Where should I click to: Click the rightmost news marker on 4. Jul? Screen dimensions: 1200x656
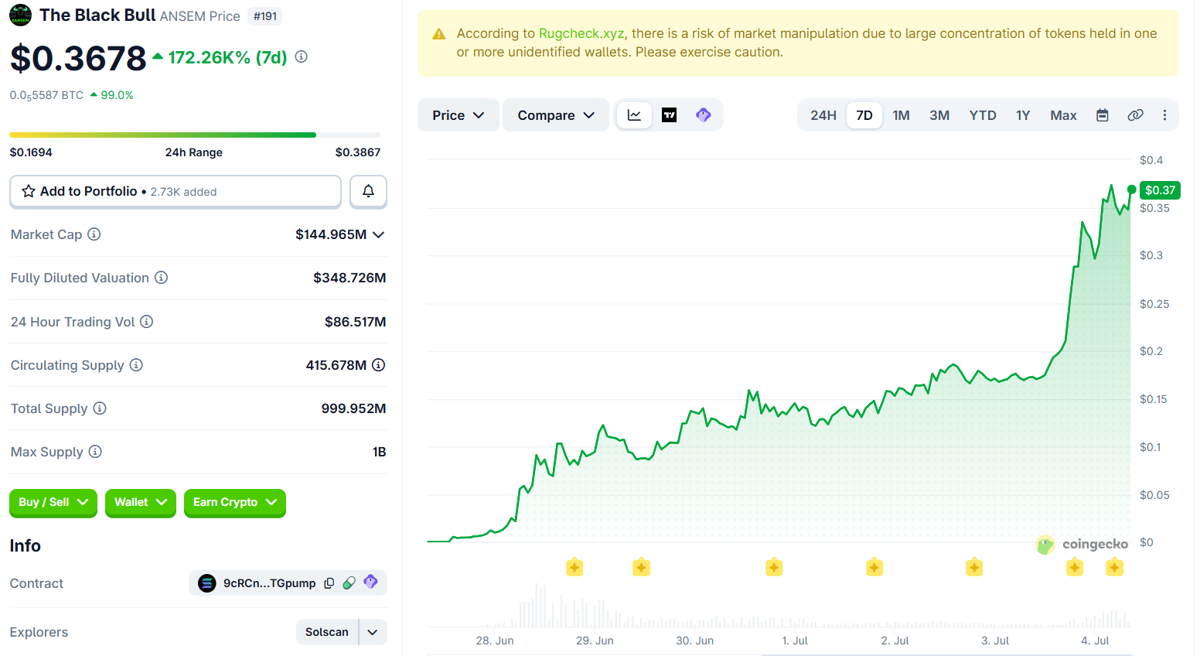point(1114,567)
